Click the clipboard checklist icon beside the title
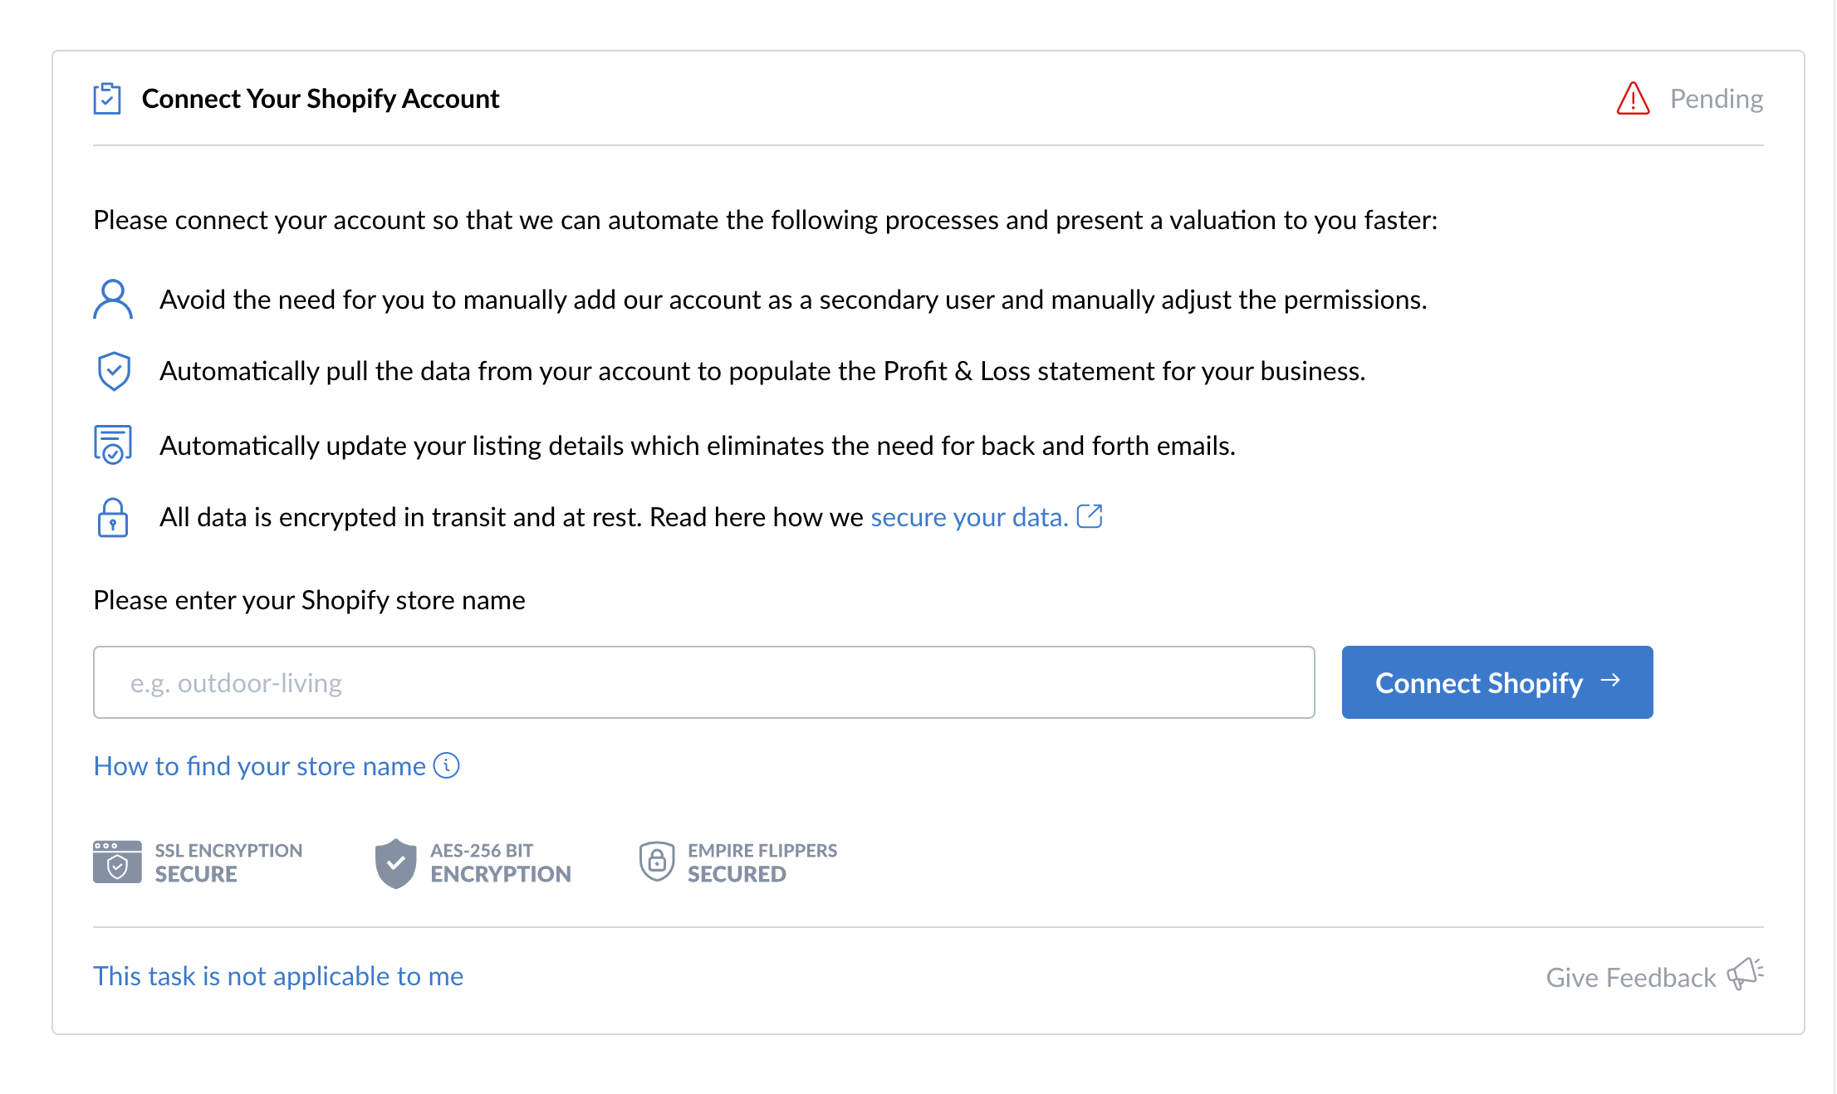 coord(107,99)
